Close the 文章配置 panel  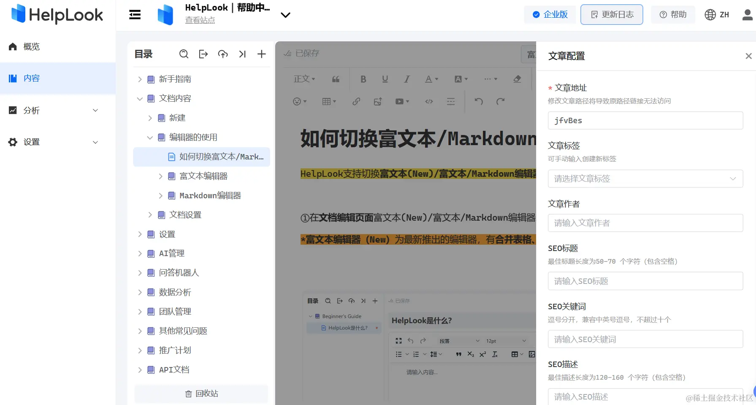click(748, 56)
